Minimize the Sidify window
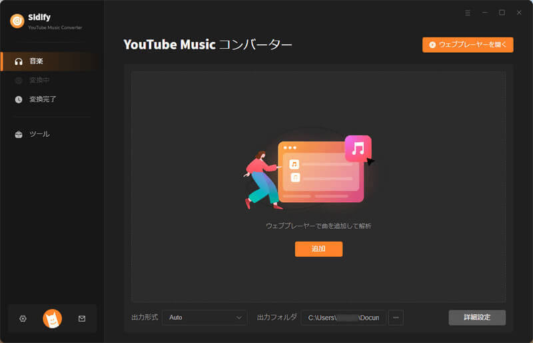Viewport: 533px width, 343px height. pyautogui.click(x=485, y=13)
